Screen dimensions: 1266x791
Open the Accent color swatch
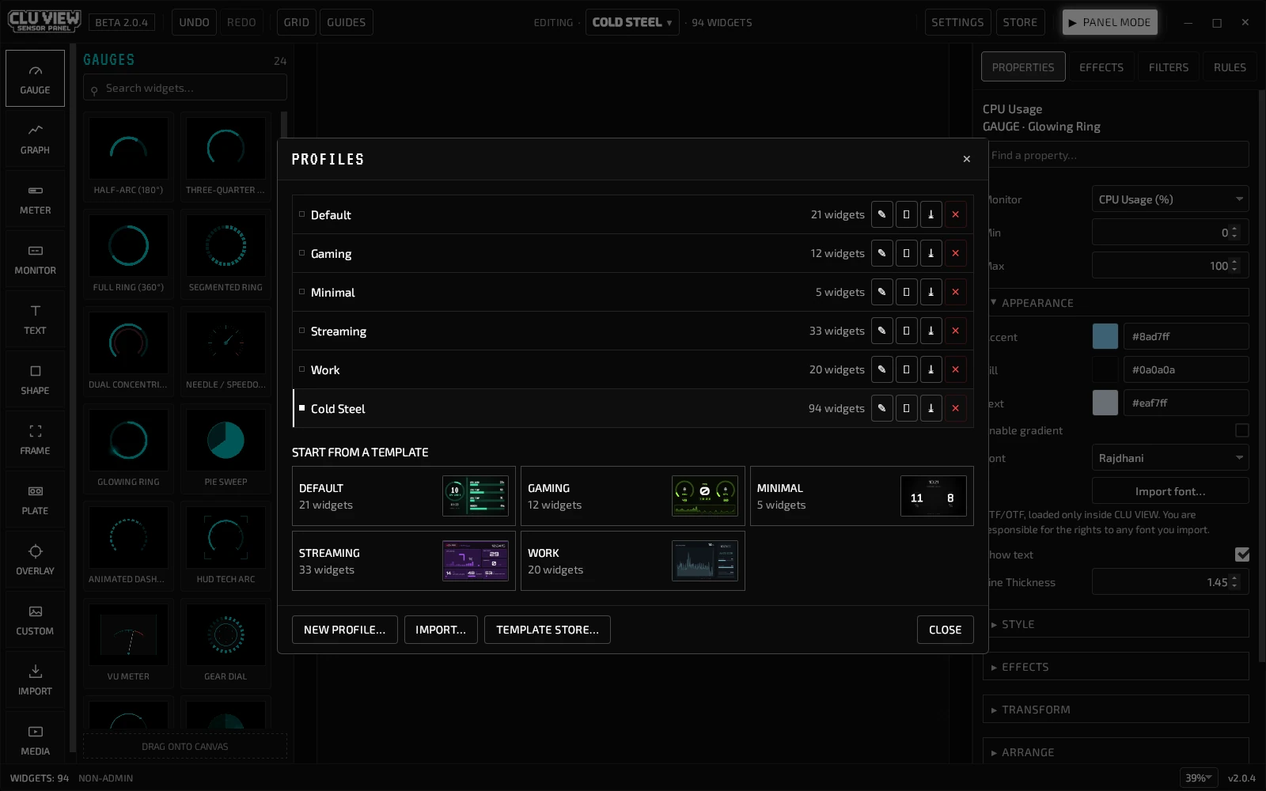pos(1105,336)
